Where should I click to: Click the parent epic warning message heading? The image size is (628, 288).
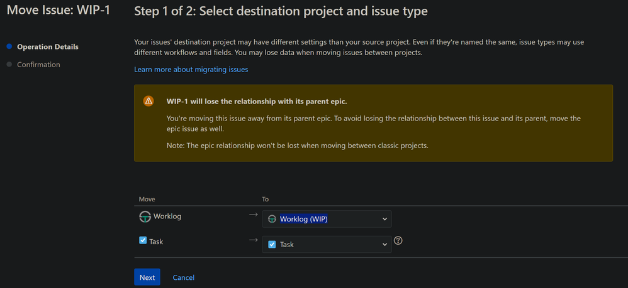pos(257,101)
